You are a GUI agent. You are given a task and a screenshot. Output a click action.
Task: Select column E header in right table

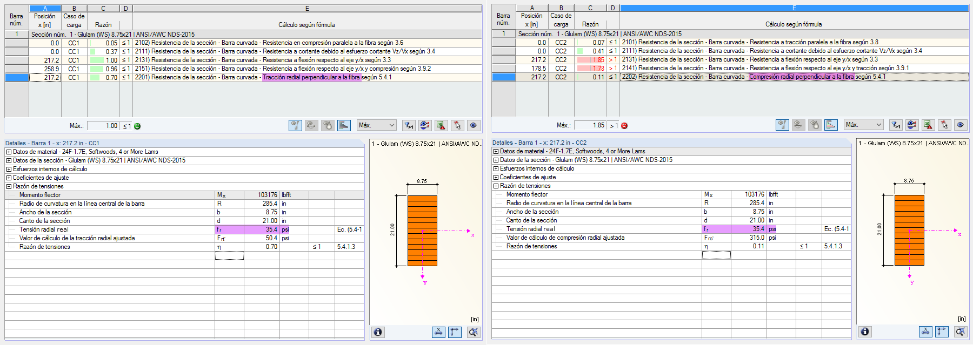pos(794,8)
